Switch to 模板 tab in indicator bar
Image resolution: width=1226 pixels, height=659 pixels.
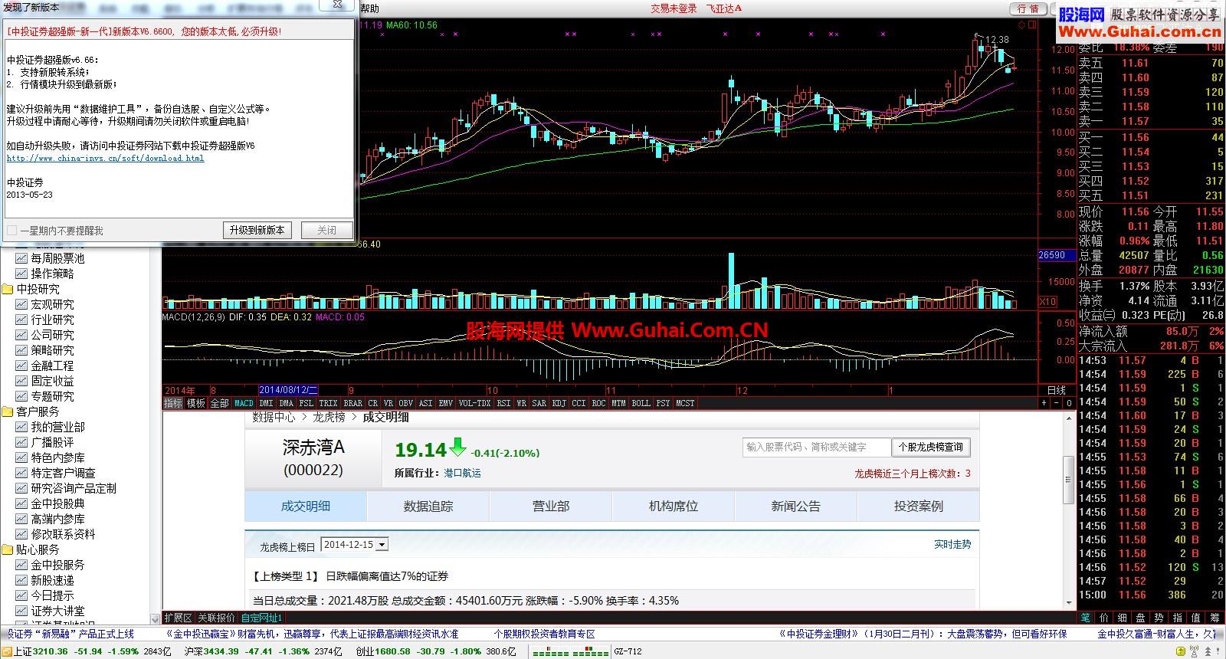click(196, 403)
